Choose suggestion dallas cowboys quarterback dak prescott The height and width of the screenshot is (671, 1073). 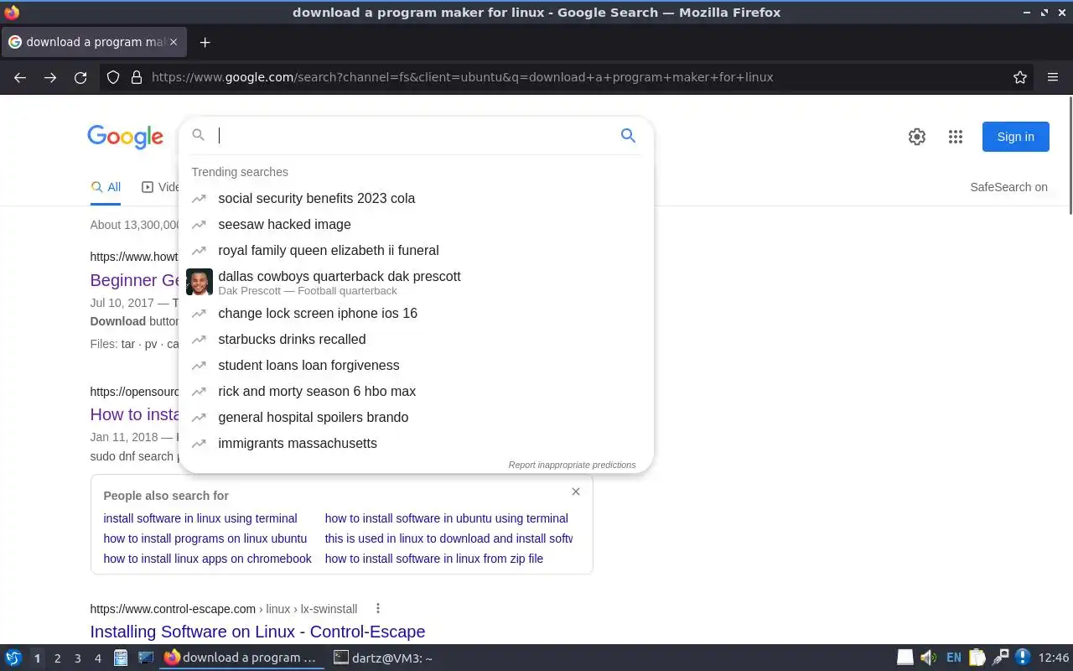click(416, 282)
